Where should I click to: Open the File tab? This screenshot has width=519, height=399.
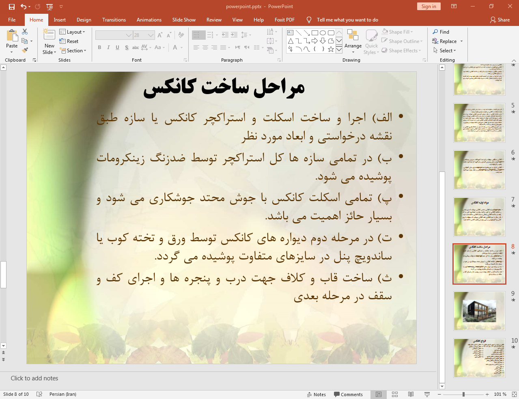(x=12, y=19)
